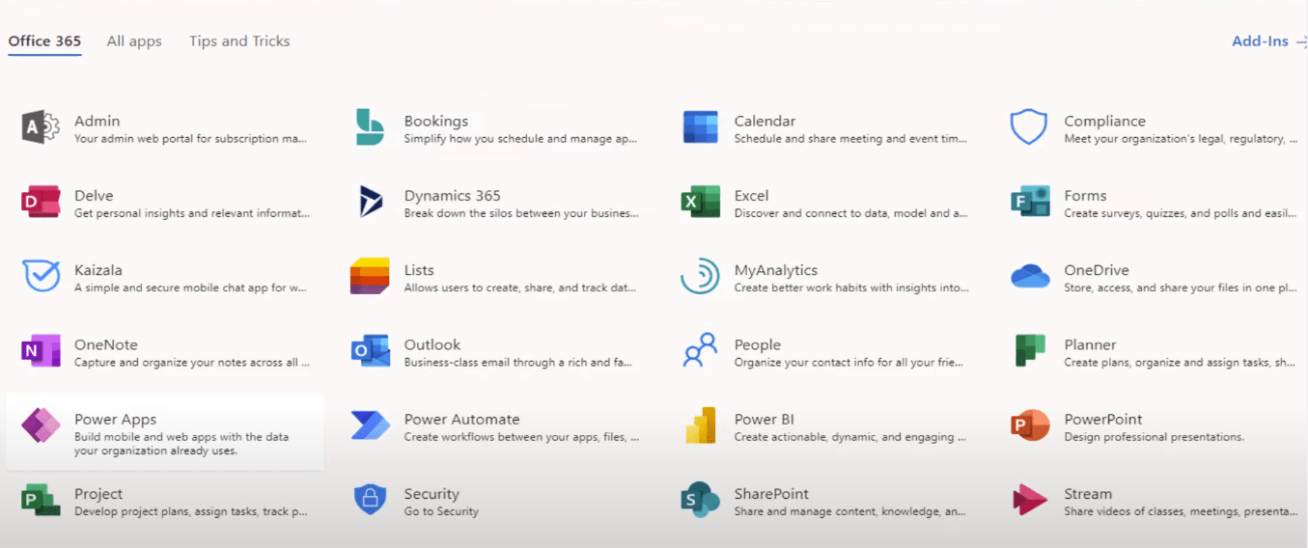The height and width of the screenshot is (548, 1308).
Task: Select the Office 365 tab
Action: [44, 41]
